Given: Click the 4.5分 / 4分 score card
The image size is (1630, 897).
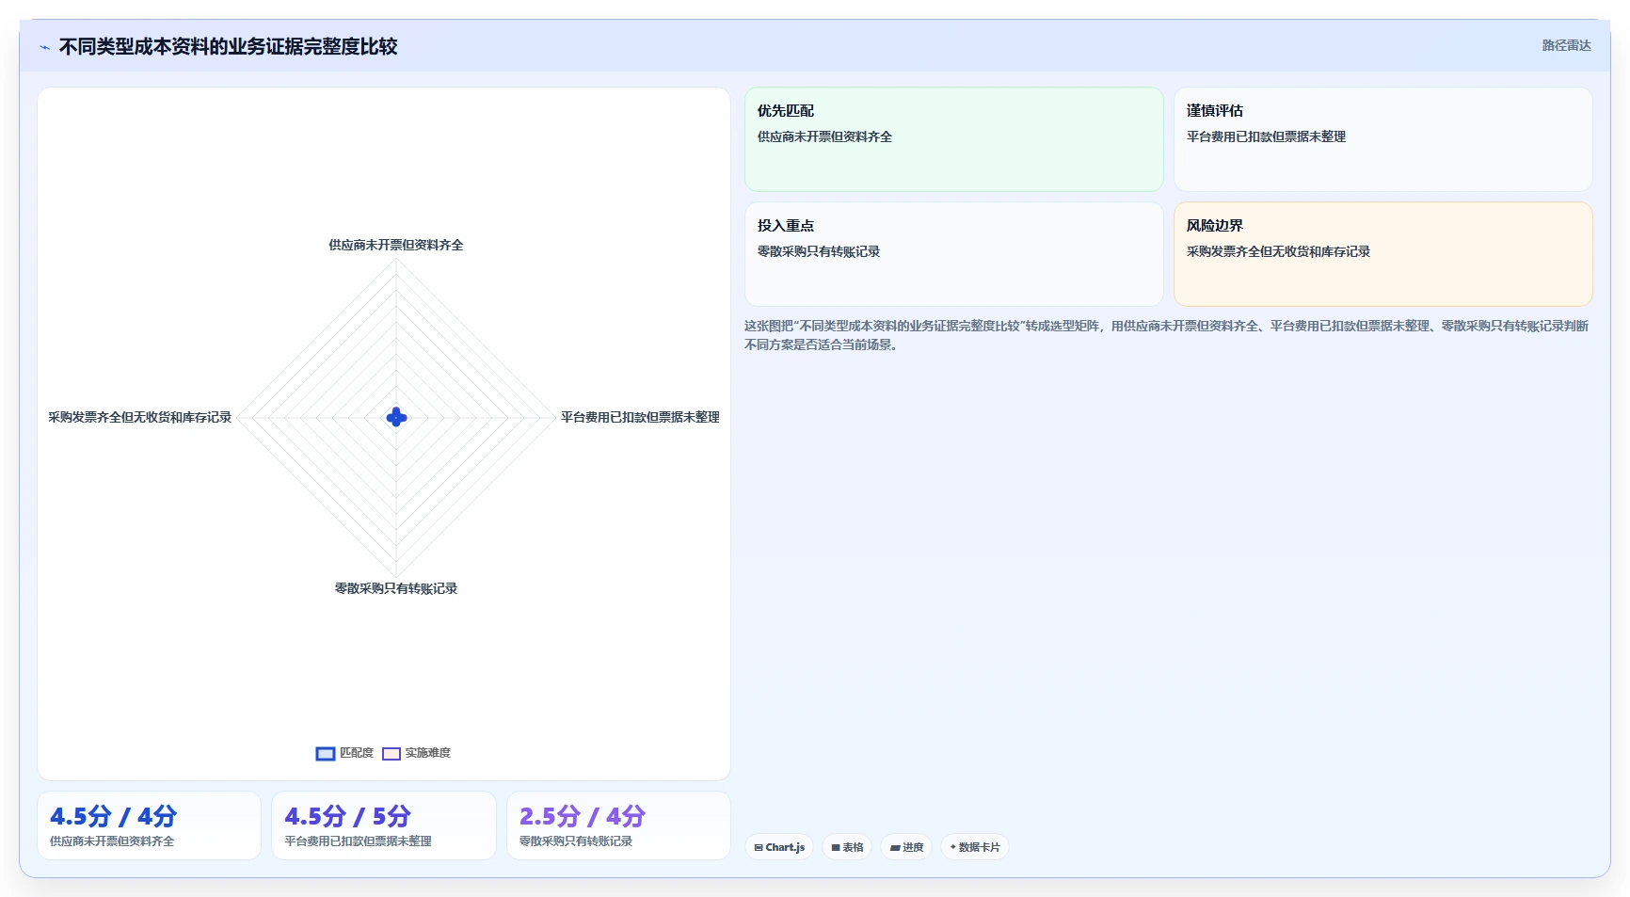Looking at the screenshot, I should (149, 825).
